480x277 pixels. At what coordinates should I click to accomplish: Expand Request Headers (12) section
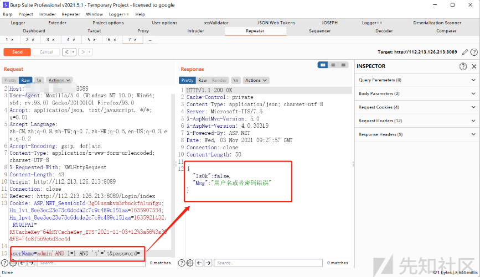pyautogui.click(x=417, y=121)
